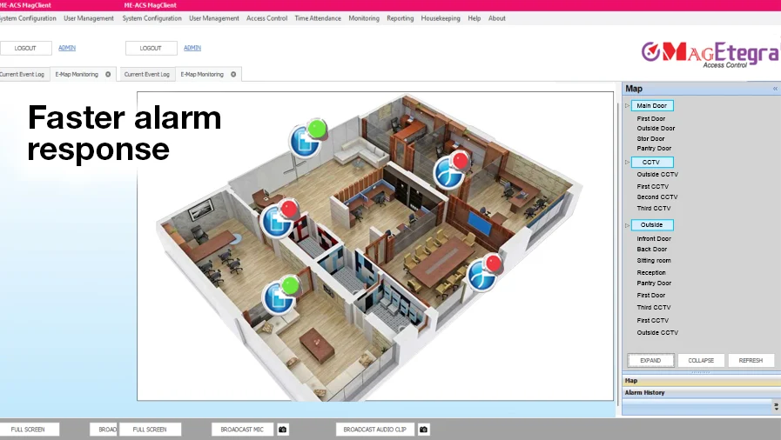Open the Alarm History scroll chevron
This screenshot has height=440, width=781.
[x=776, y=407]
